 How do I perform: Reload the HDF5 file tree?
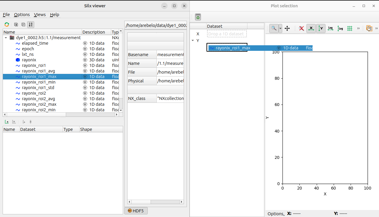pyautogui.click(x=6, y=25)
